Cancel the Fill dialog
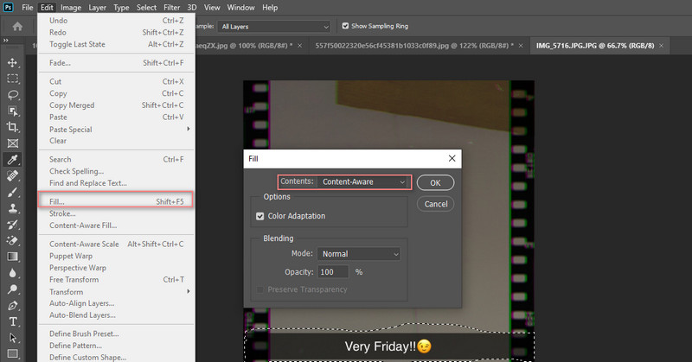 (436, 204)
